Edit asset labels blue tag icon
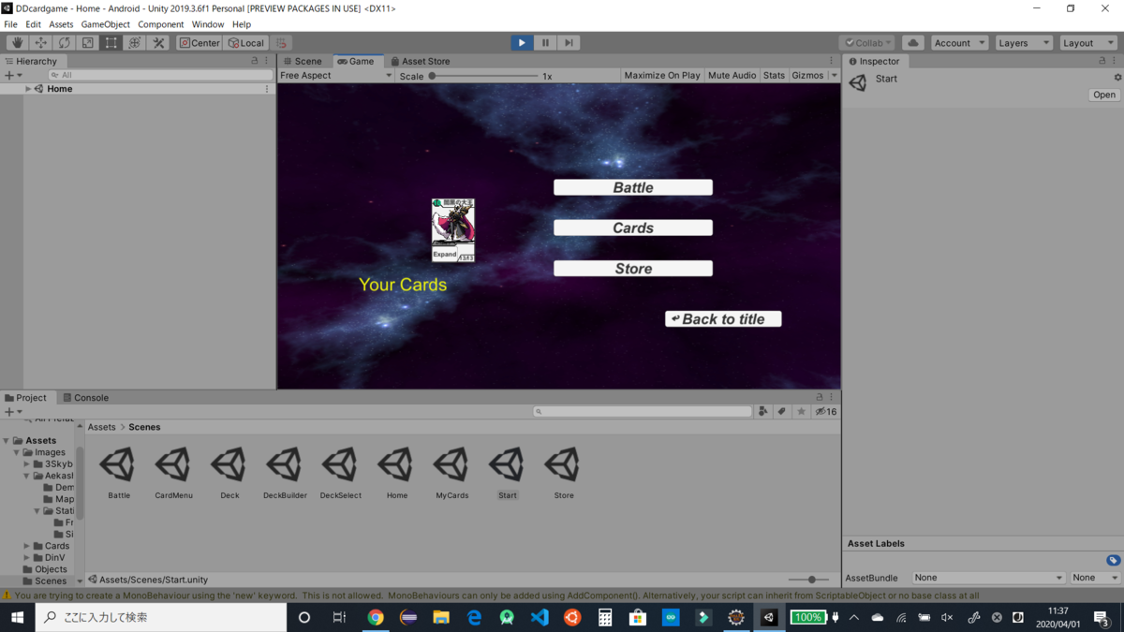Screen dimensions: 1124x632 coord(1113,560)
